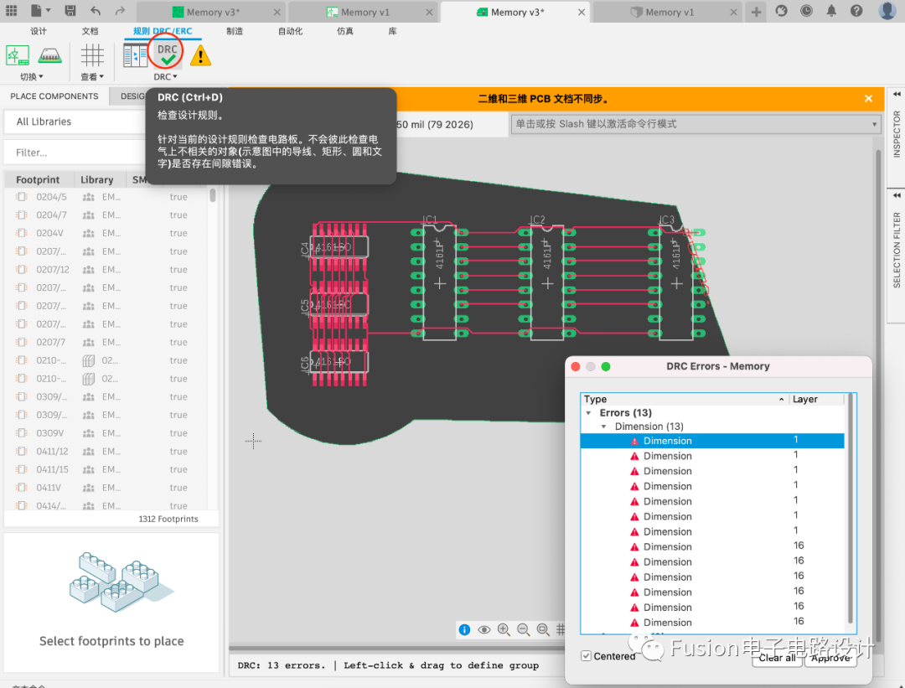Switch to the 文档 ribbon tab
The width and height of the screenshot is (905, 688).
90,31
